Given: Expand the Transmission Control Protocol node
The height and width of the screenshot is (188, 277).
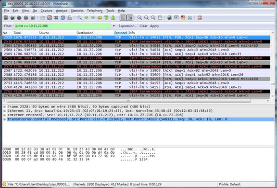Looking at the screenshot, I should click(x=5, y=119).
